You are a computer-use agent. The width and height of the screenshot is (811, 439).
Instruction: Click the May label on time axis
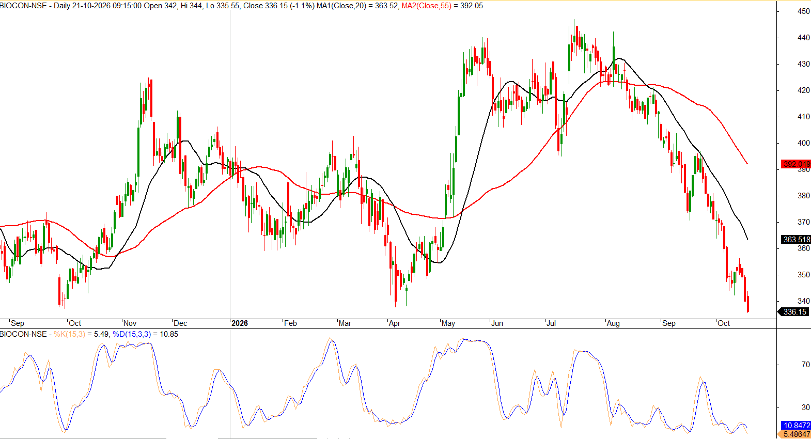(448, 323)
